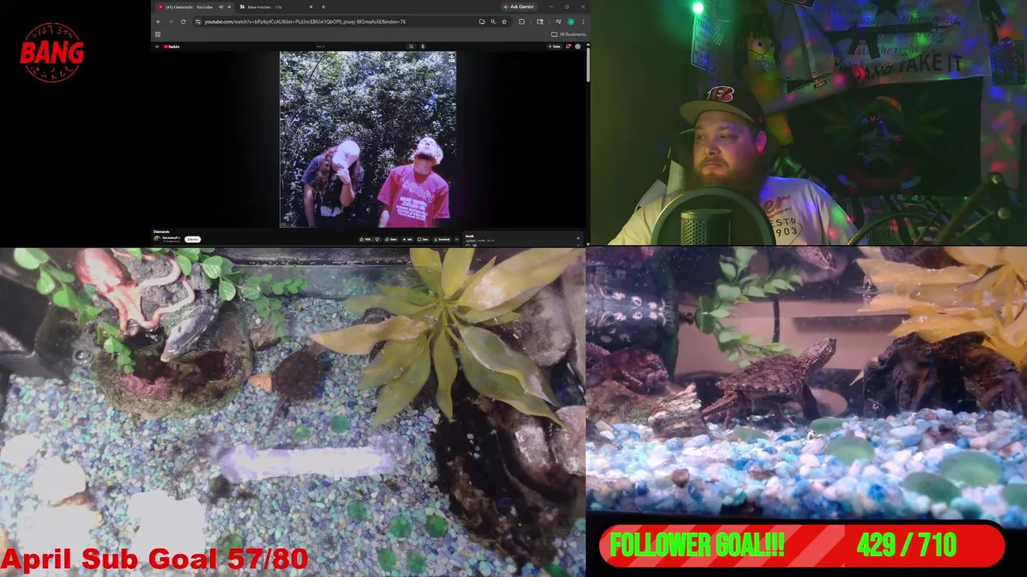Open the more actions ellipsis under video

[x=457, y=239]
